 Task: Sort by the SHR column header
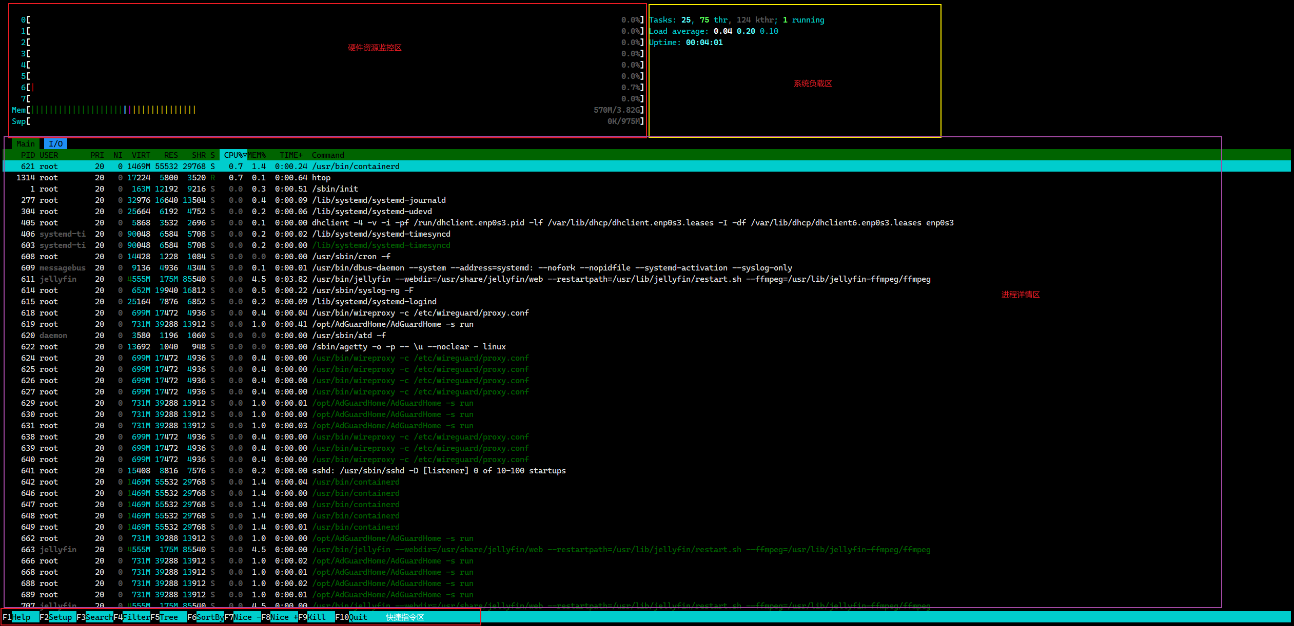pos(199,155)
